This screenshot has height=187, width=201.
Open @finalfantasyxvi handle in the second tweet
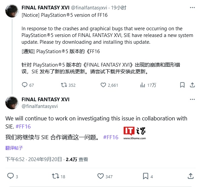40,106
